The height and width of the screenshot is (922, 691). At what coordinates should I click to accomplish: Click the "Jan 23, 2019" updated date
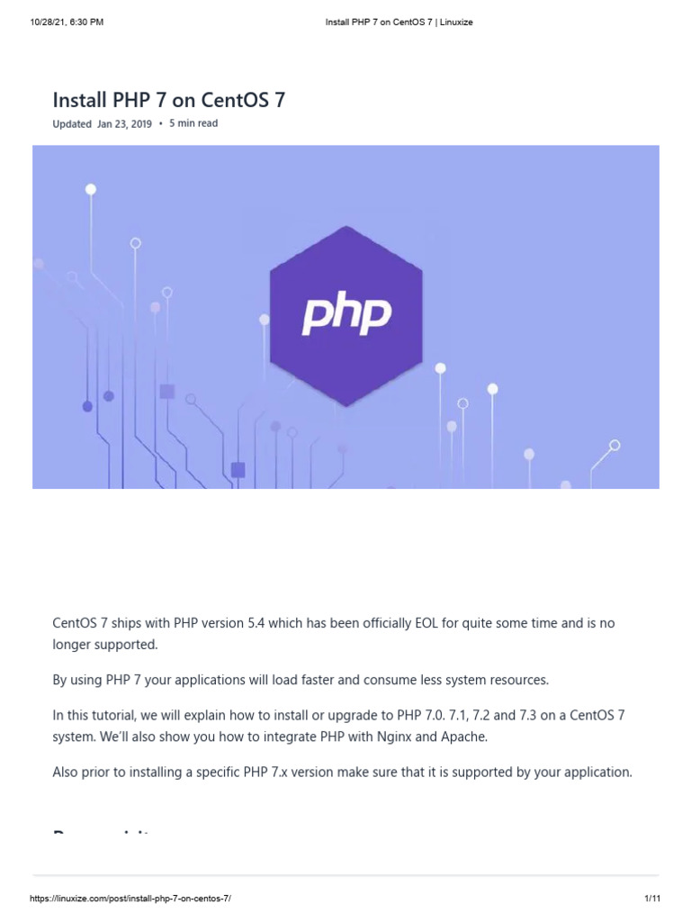(x=124, y=123)
